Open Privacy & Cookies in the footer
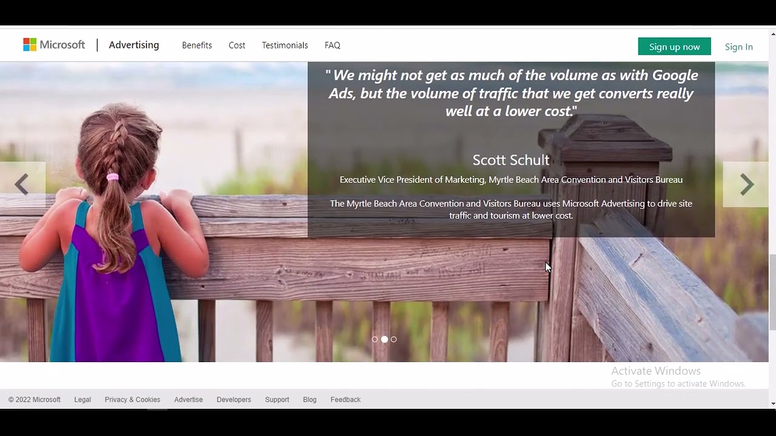Screen dimensions: 776x436 pos(132,400)
